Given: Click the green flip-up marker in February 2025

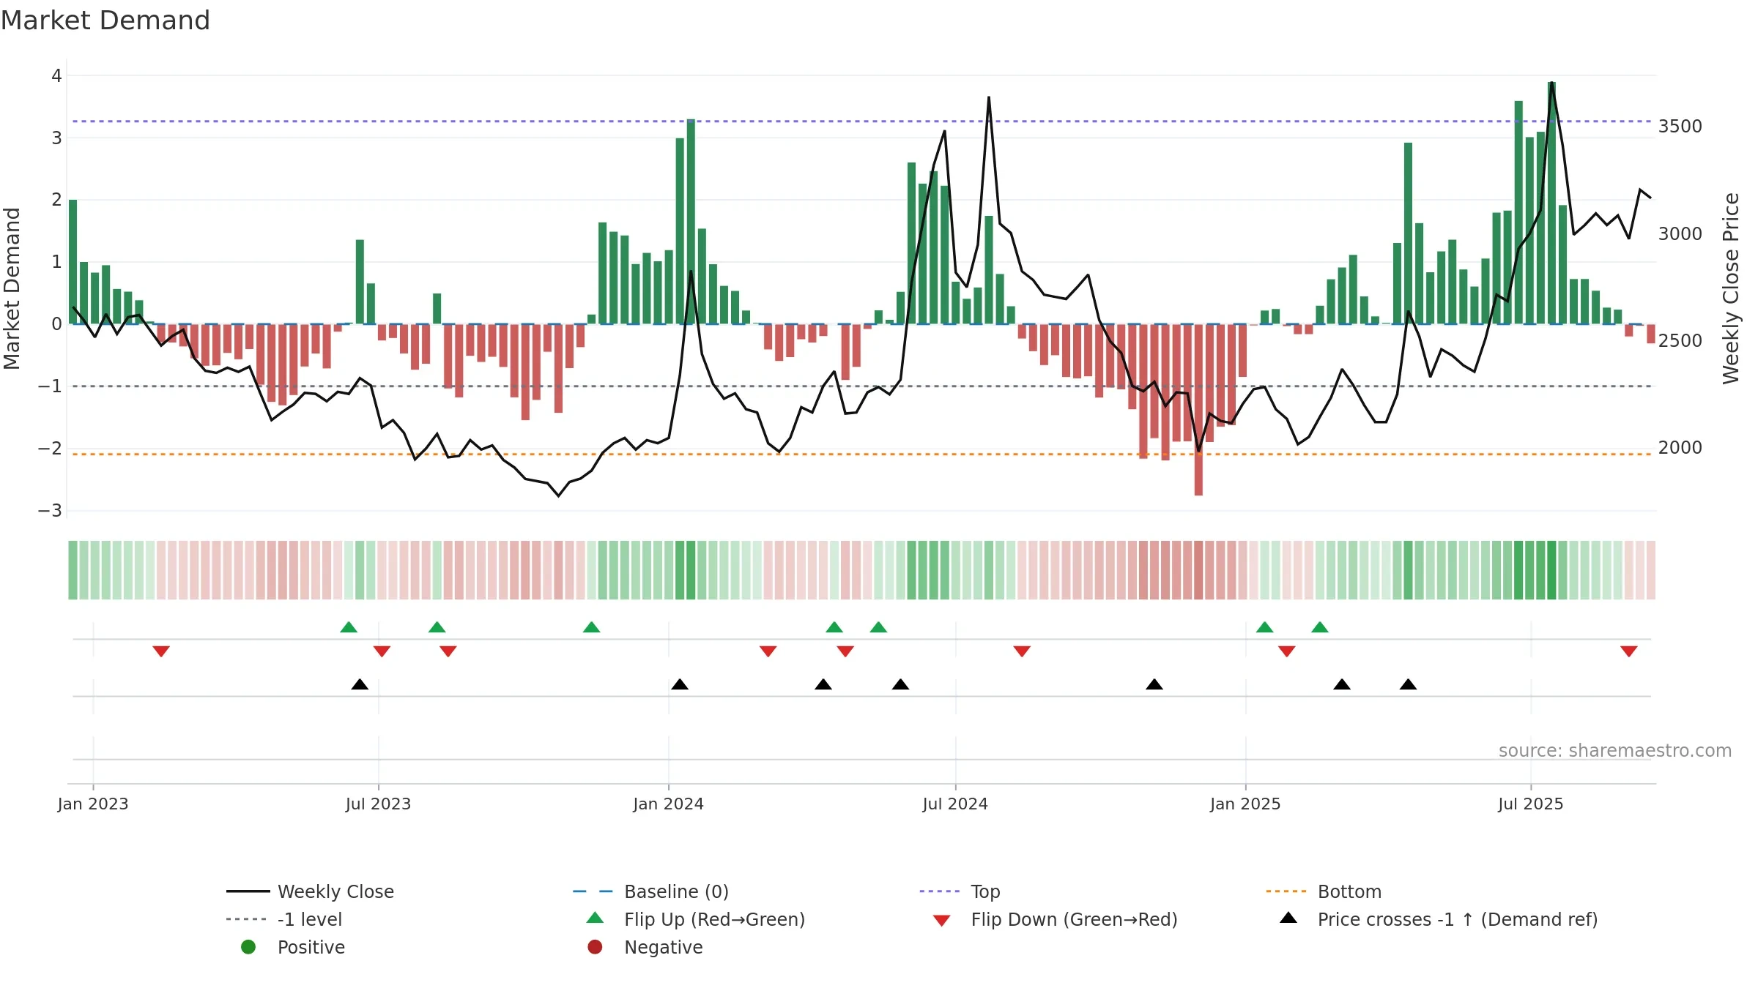Looking at the screenshot, I should click(x=1320, y=627).
